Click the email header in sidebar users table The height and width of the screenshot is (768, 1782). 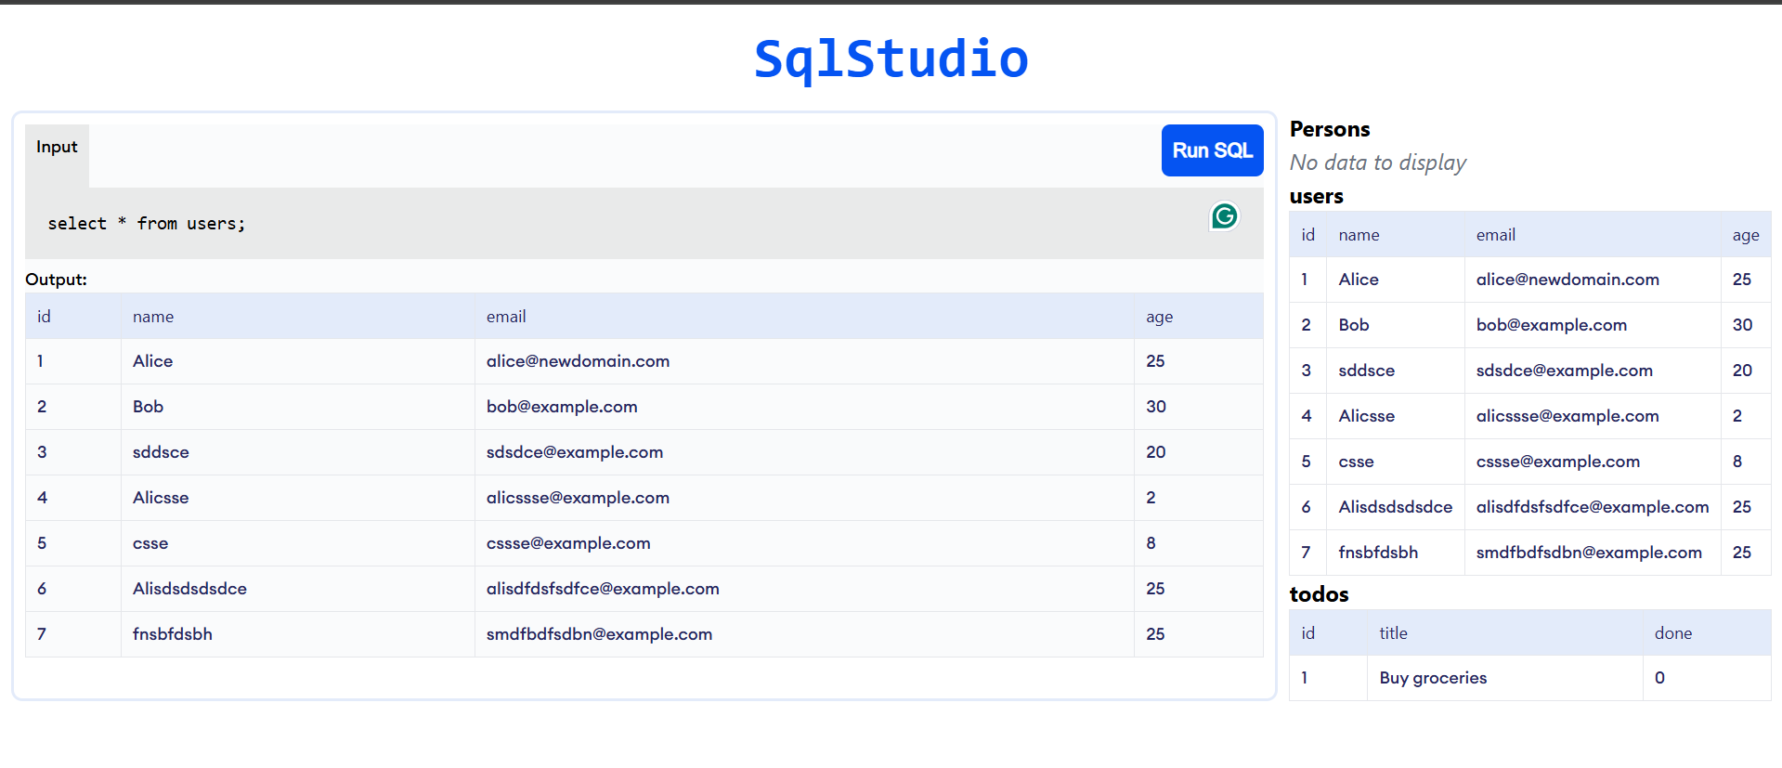tap(1593, 235)
